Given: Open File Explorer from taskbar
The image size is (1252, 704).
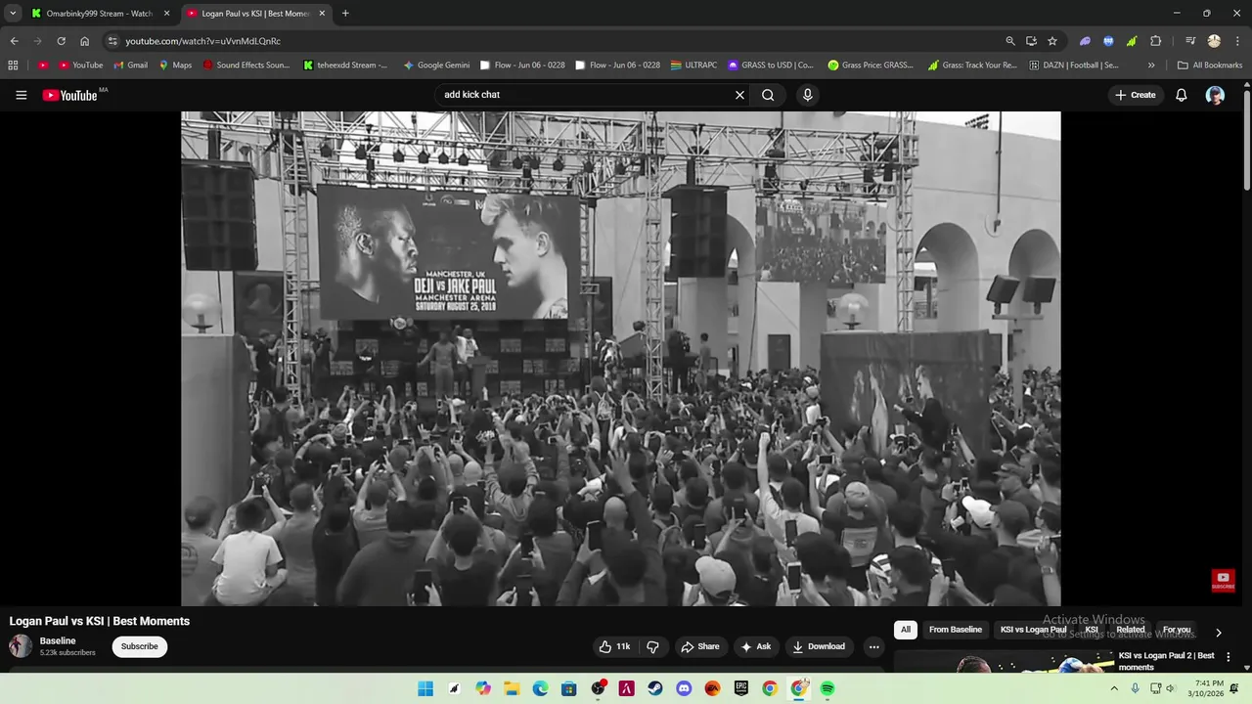Looking at the screenshot, I should point(512,688).
